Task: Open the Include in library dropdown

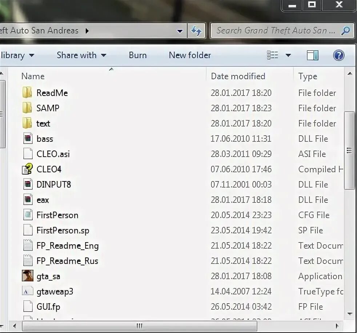Action: tap(17, 55)
